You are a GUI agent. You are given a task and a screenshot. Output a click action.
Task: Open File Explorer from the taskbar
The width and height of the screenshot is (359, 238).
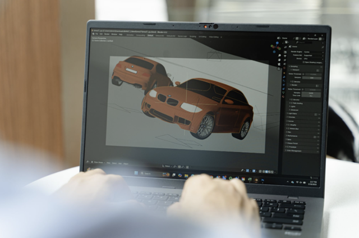[186, 176]
